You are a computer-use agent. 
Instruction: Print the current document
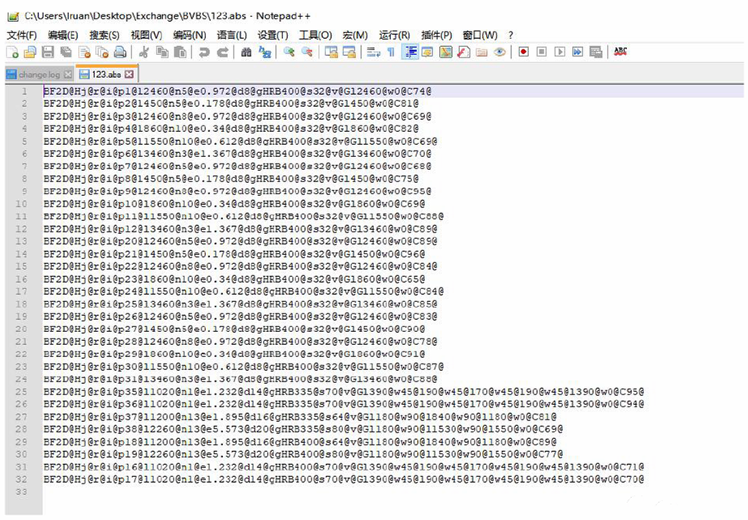(x=120, y=52)
